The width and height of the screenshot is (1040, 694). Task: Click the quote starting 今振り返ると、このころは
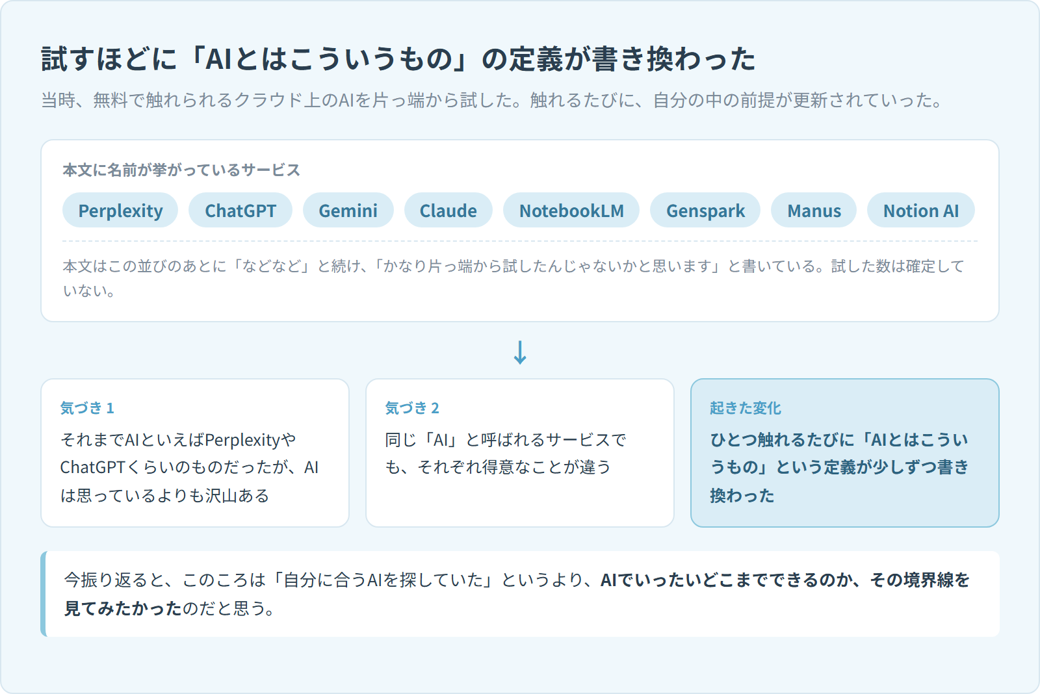(517, 594)
